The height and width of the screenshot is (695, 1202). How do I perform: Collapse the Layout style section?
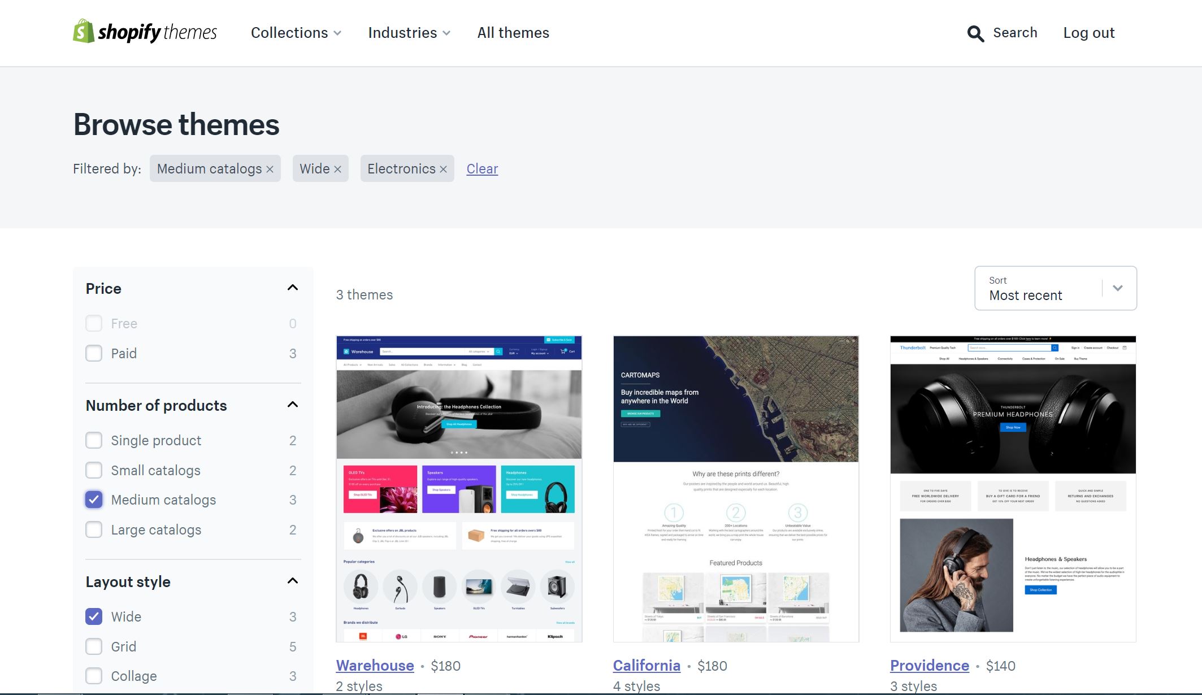292,581
